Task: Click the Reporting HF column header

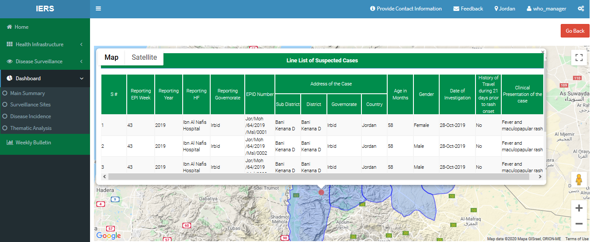Action: (197, 94)
